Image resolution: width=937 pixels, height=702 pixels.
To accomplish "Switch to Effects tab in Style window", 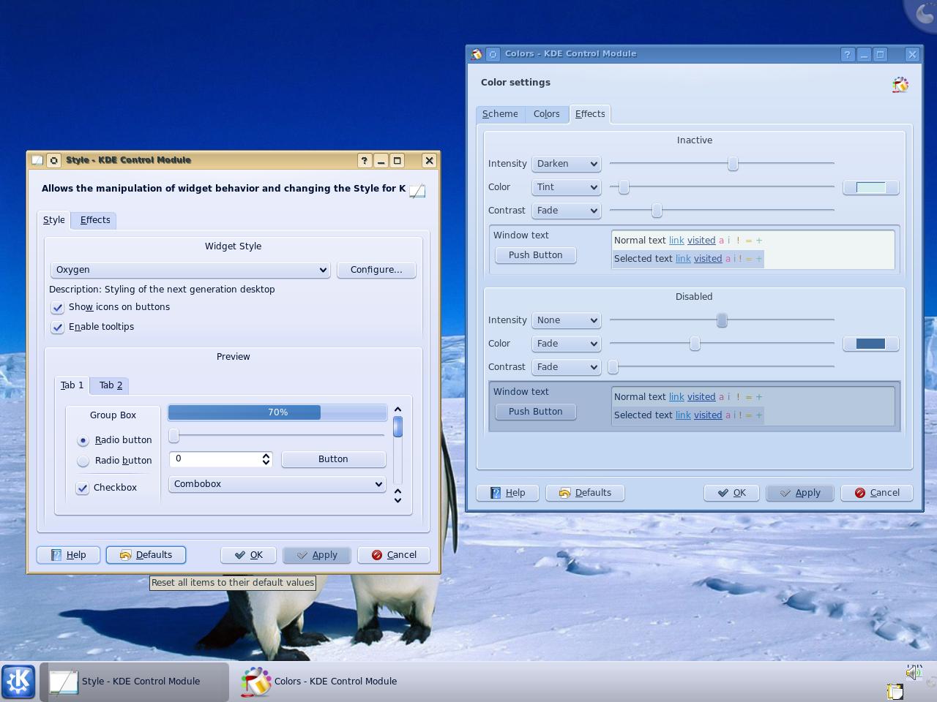I will (x=95, y=220).
